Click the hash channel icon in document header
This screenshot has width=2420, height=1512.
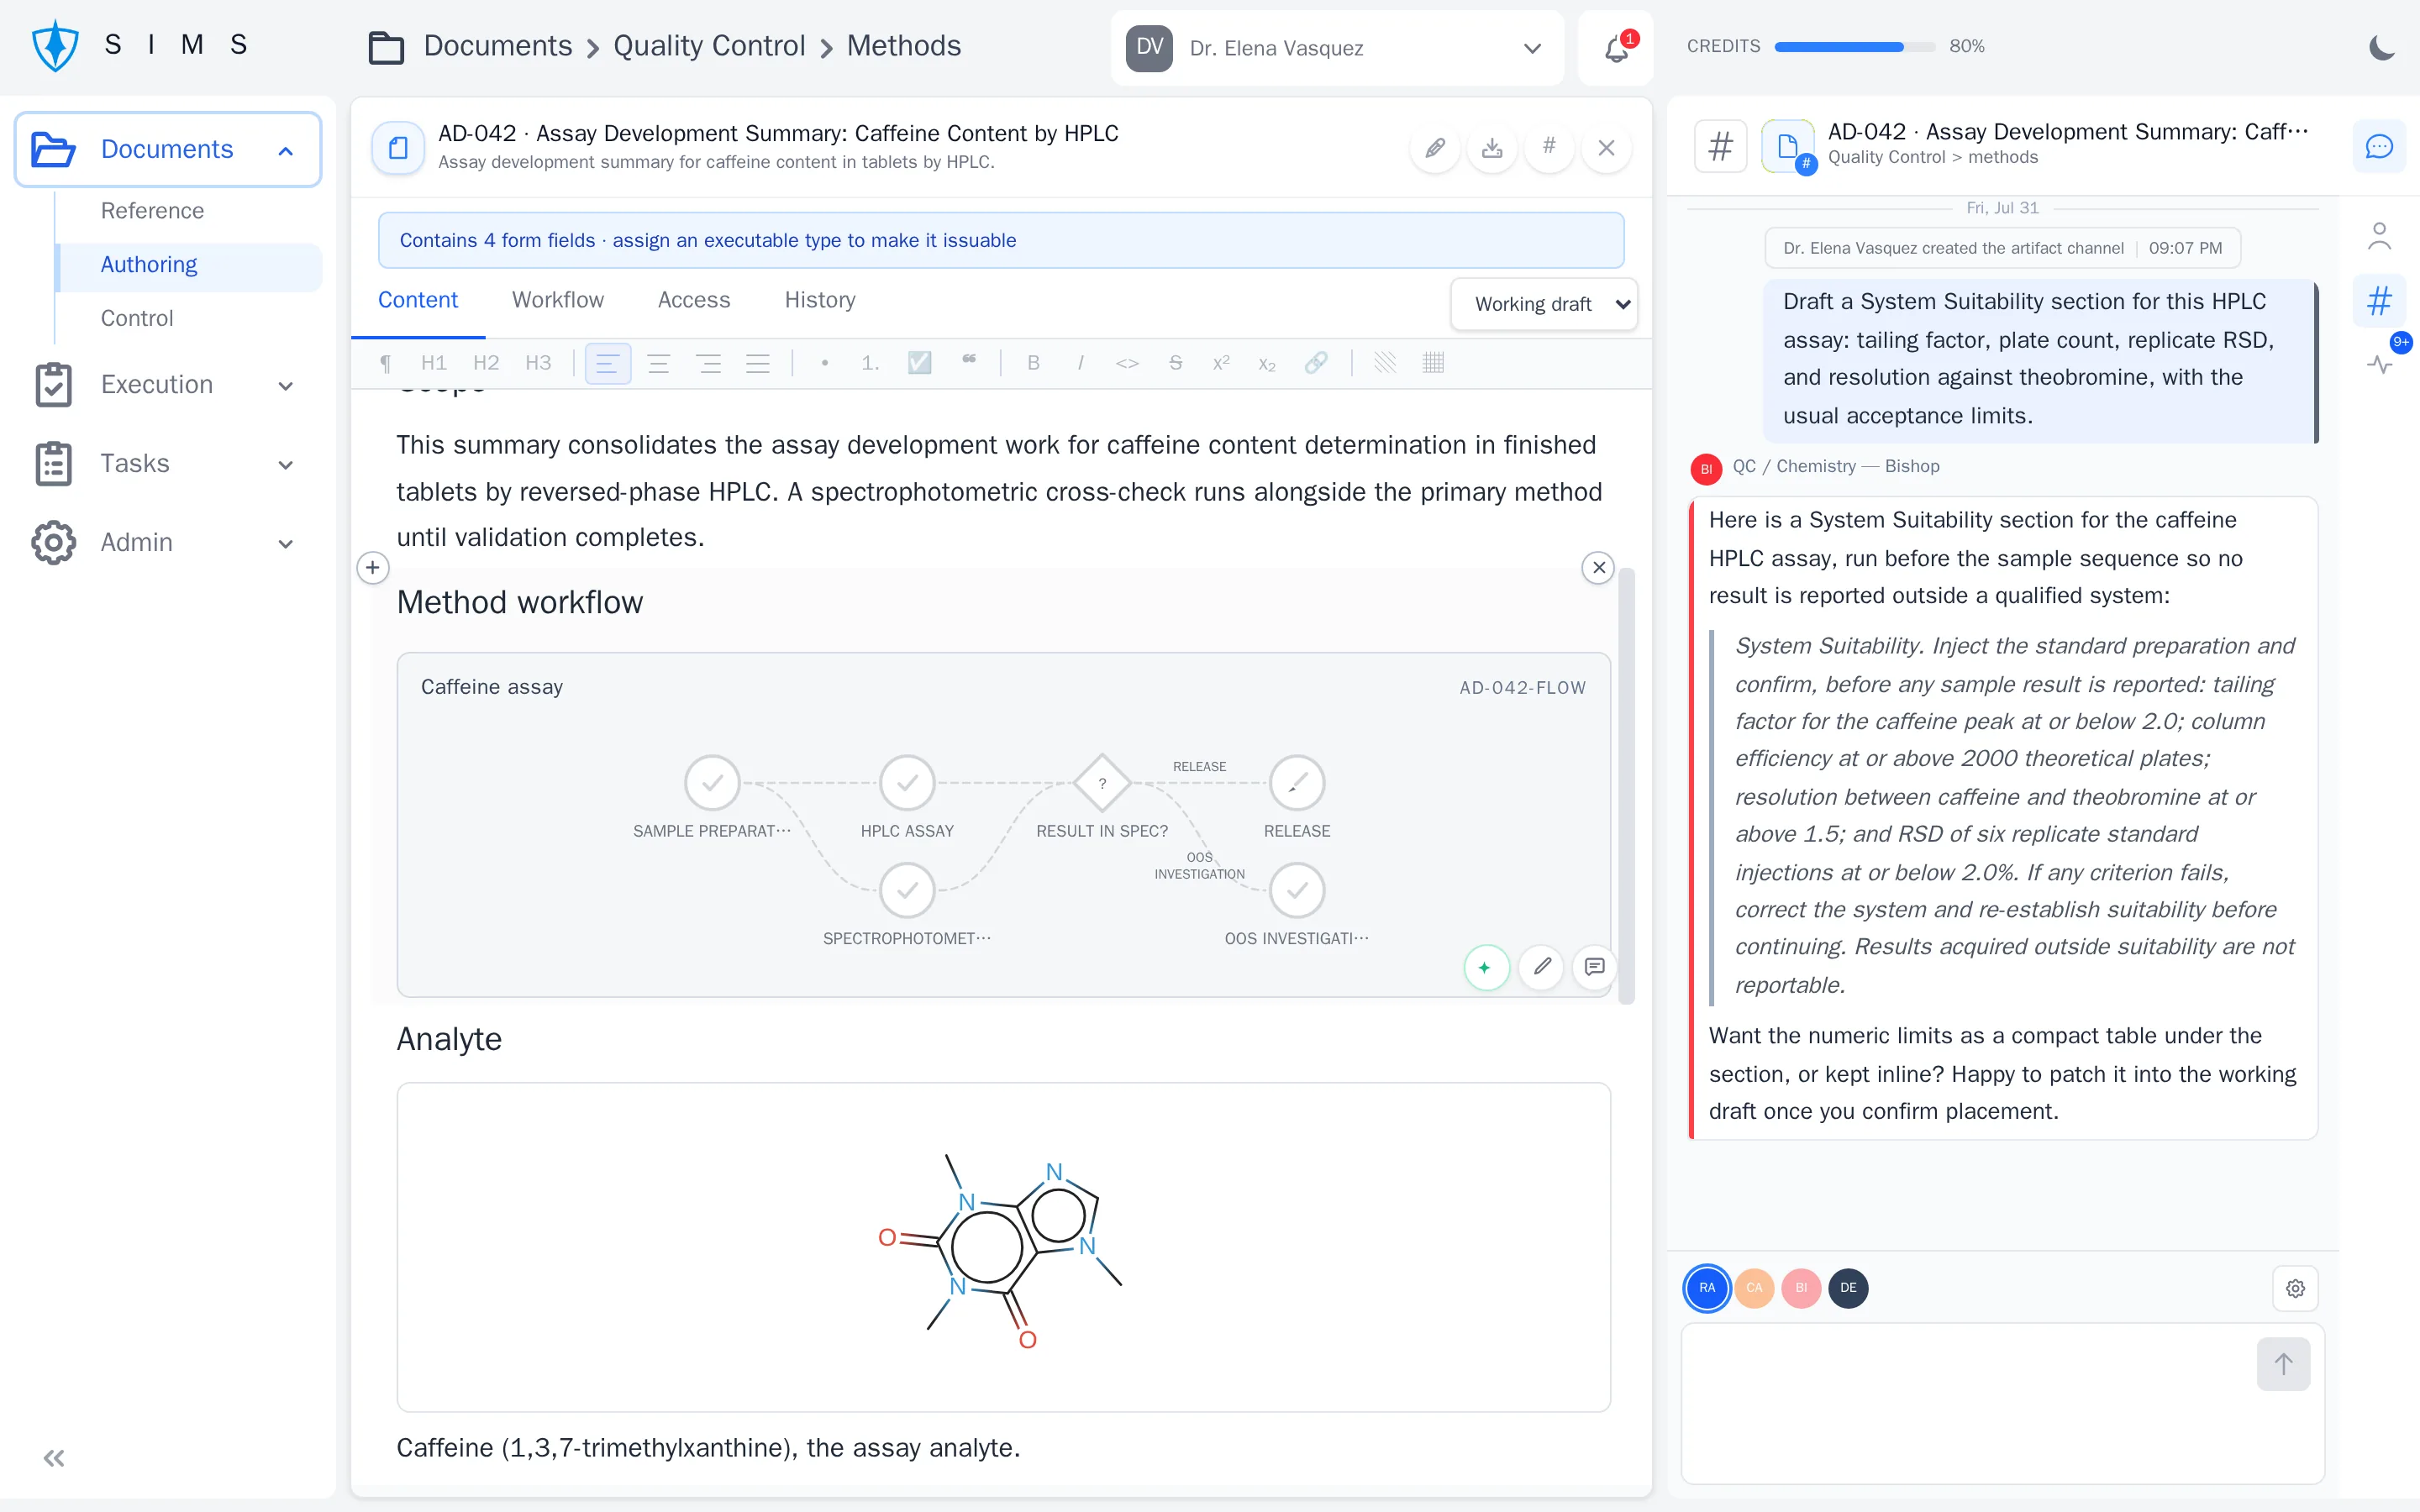[x=1549, y=146]
